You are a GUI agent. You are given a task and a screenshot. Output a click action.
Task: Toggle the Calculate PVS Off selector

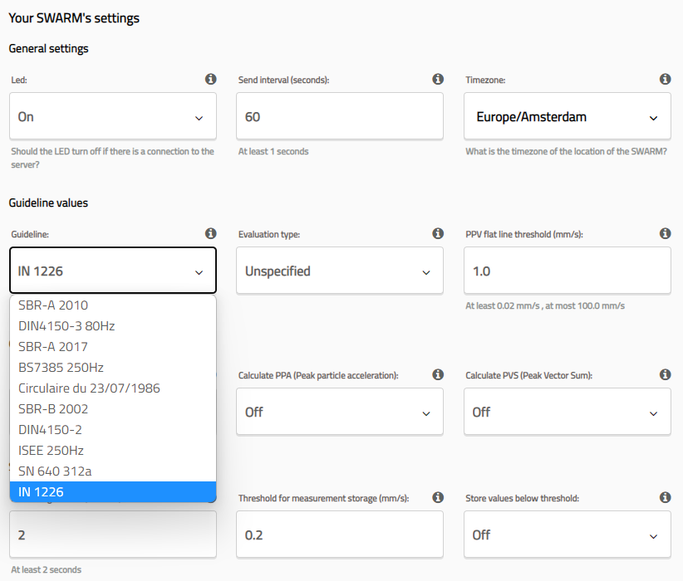[x=567, y=412]
